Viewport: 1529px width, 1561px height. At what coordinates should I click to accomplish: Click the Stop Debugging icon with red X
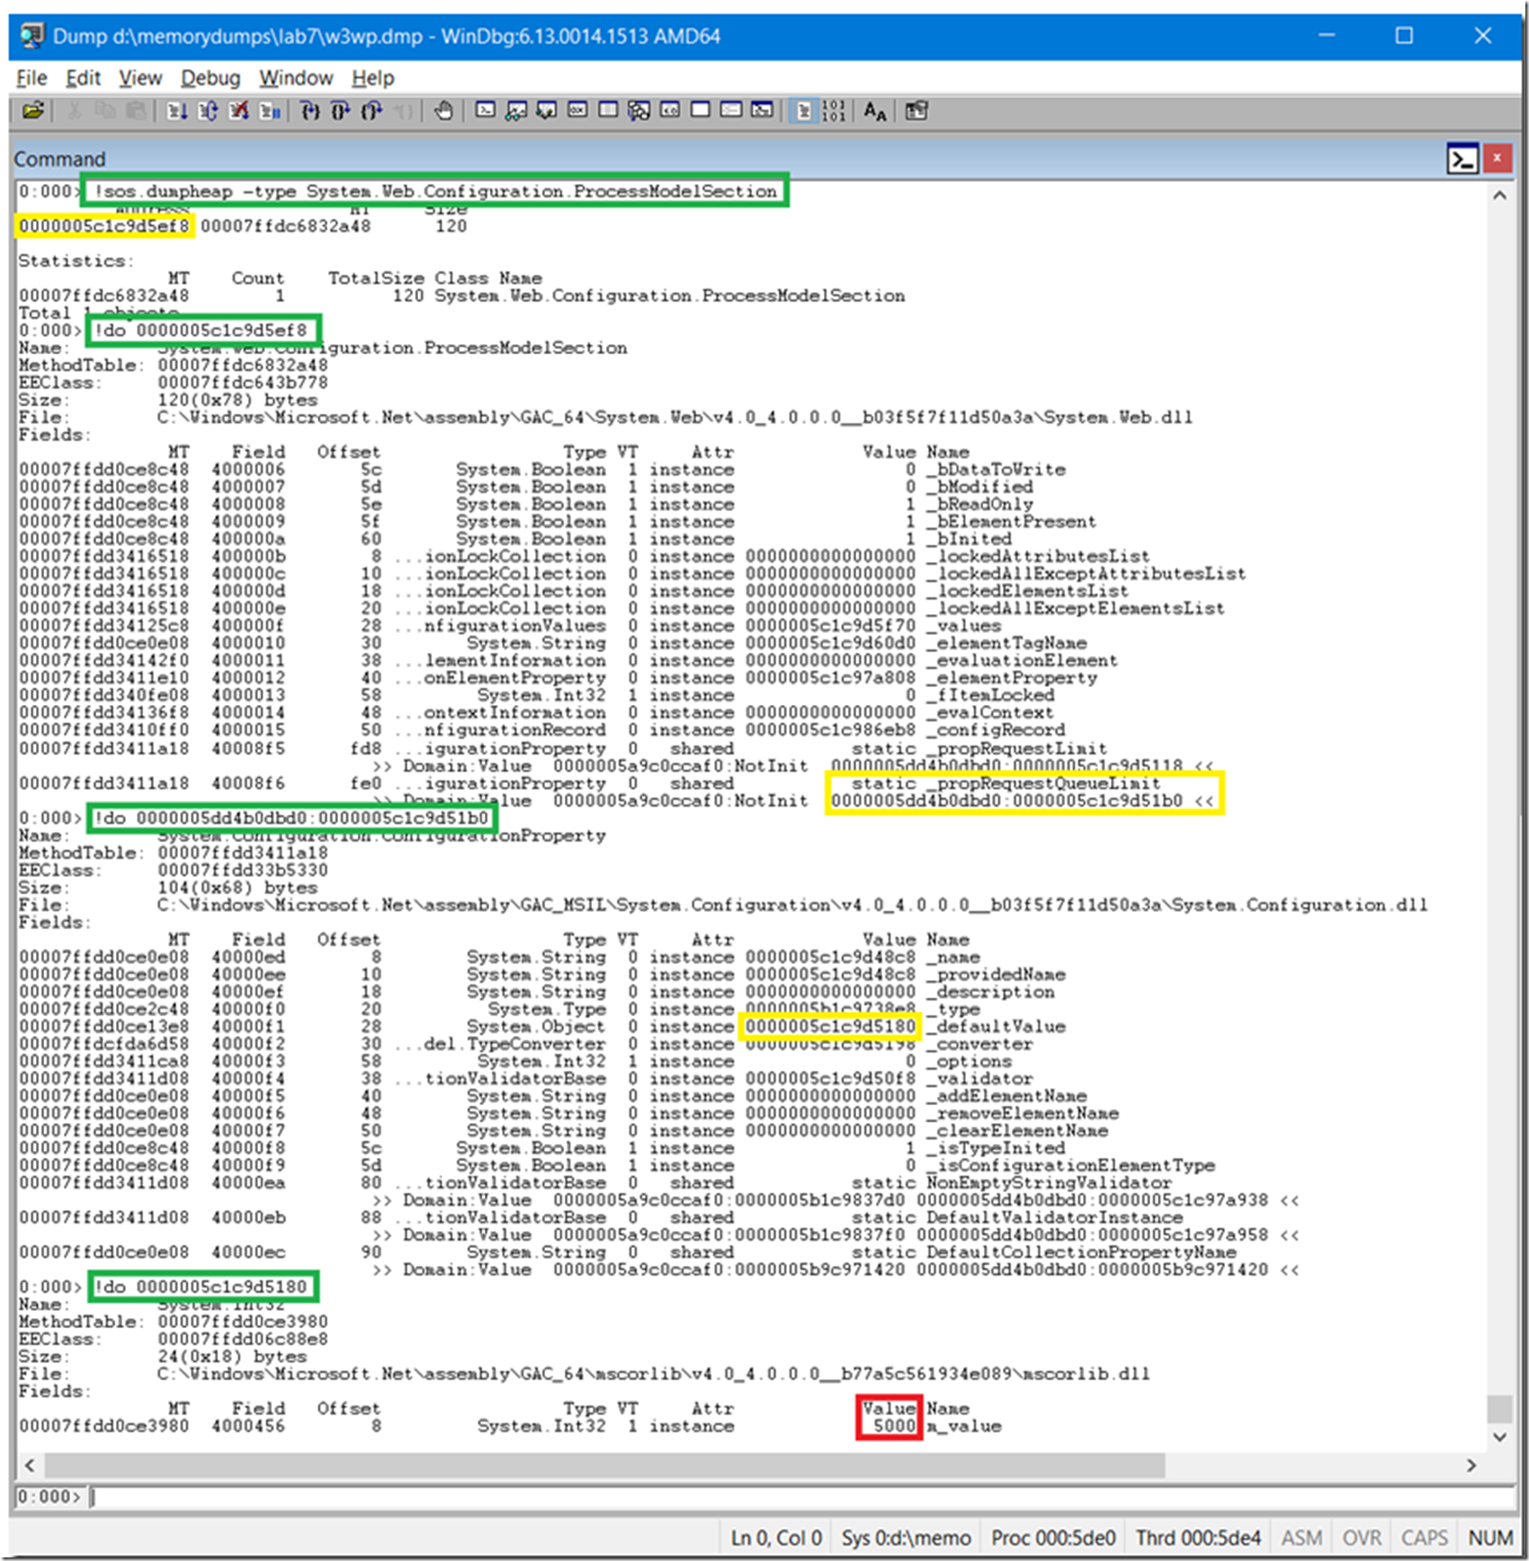pos(238,111)
